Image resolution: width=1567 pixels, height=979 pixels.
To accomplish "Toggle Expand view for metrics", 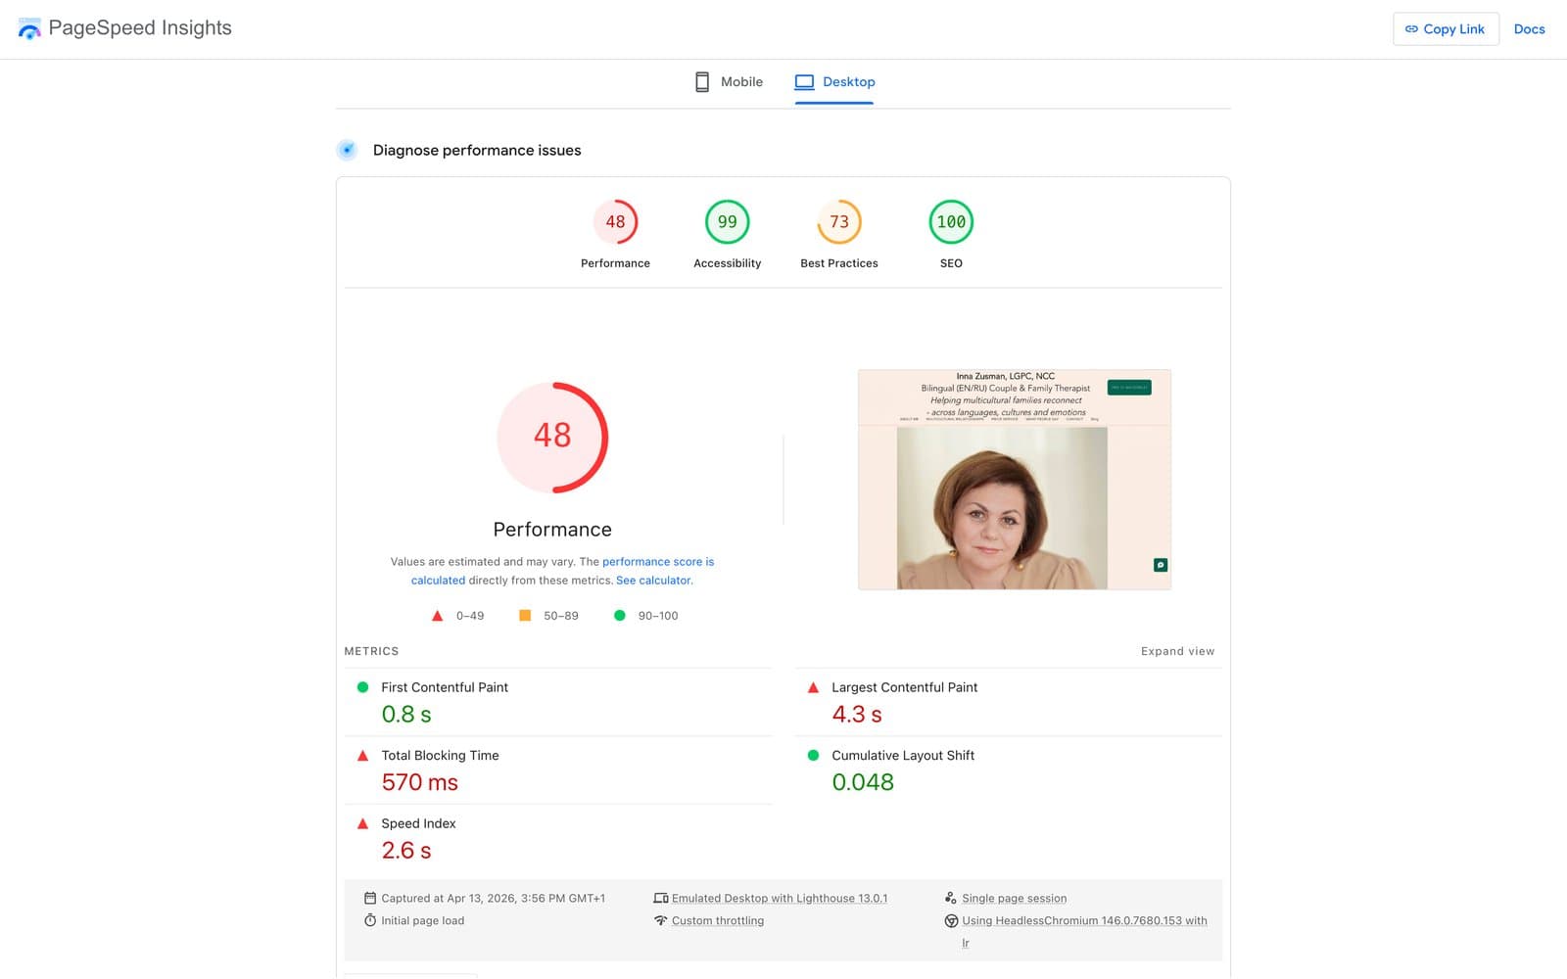I will click(1177, 651).
